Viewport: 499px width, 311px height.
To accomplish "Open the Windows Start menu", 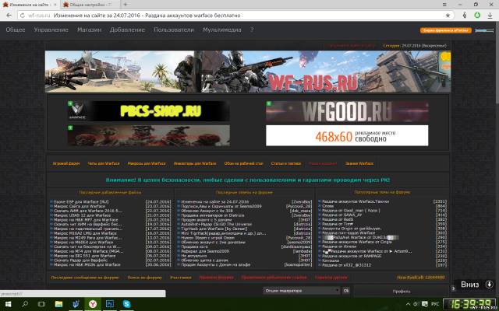I will point(8,304).
